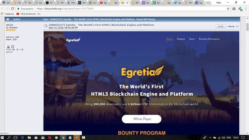Click the personal message icon under AS10
249x140 pixels.
12,47
